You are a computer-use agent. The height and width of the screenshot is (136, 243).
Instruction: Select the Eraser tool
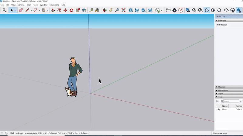tap(21, 10)
